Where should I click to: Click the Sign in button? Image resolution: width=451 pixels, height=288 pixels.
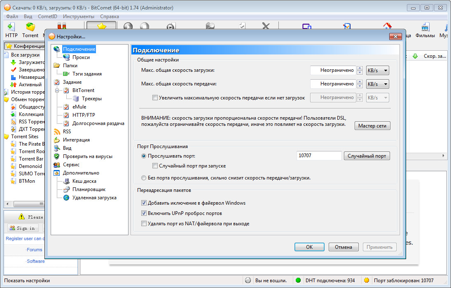tap(23, 228)
